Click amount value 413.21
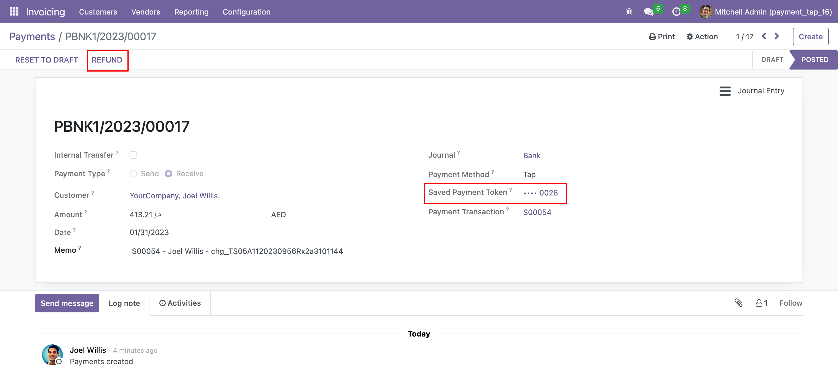This screenshot has height=388, width=838. tap(145, 215)
